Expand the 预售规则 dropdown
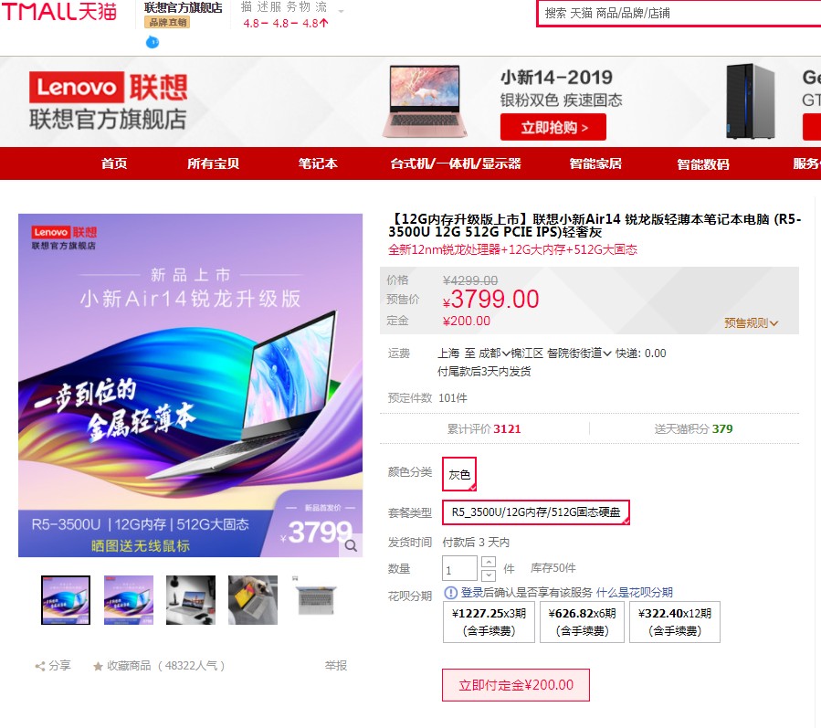The width and height of the screenshot is (821, 728). (x=751, y=322)
